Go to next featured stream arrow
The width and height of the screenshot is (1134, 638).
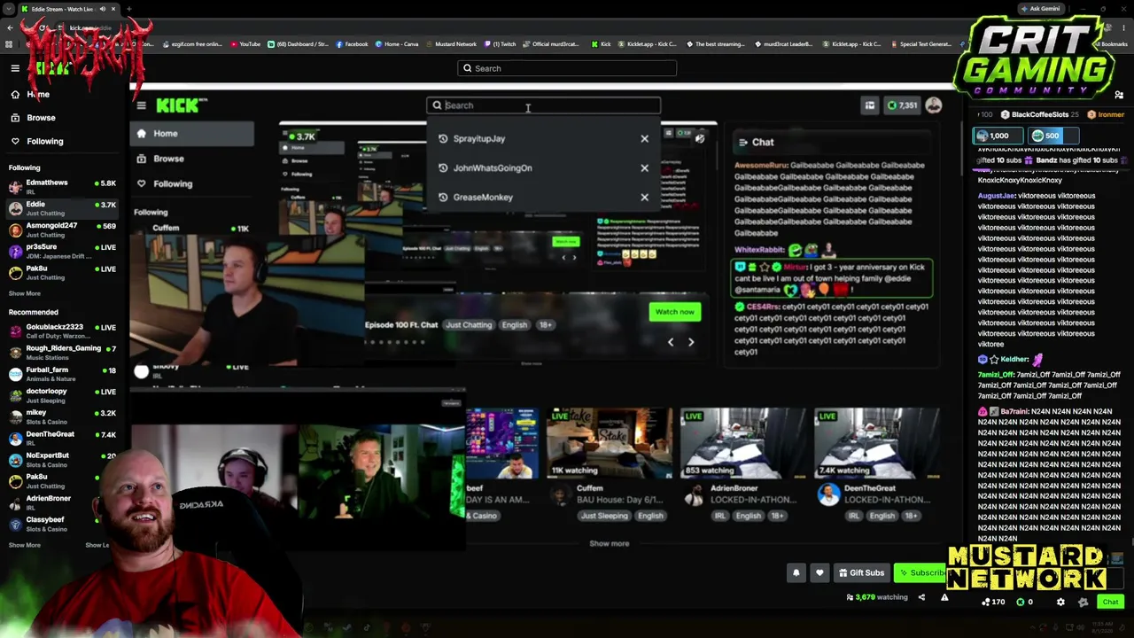[691, 342]
